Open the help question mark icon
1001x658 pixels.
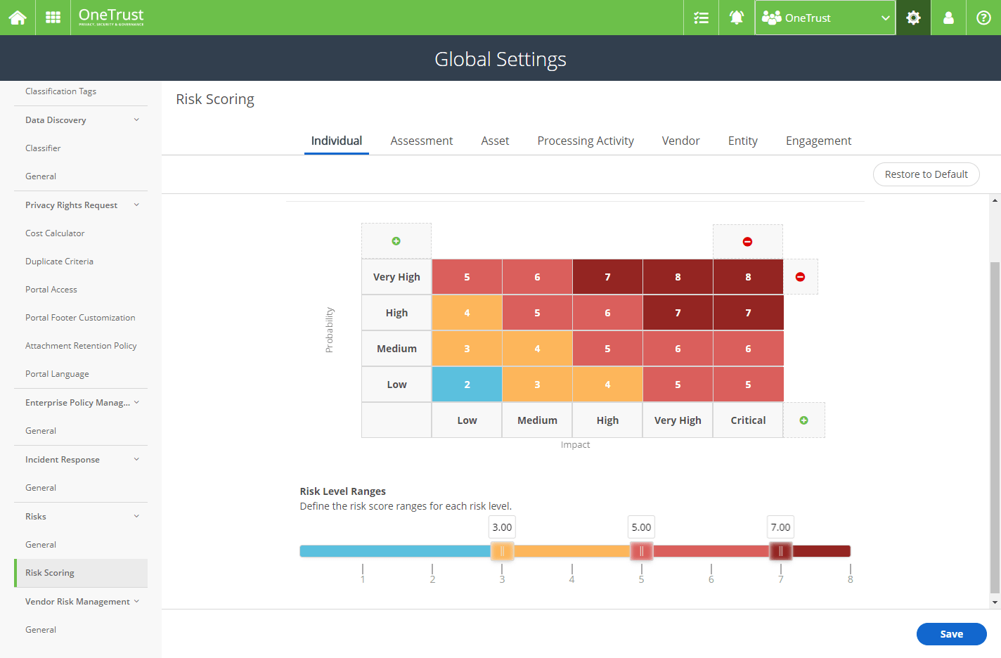point(983,18)
